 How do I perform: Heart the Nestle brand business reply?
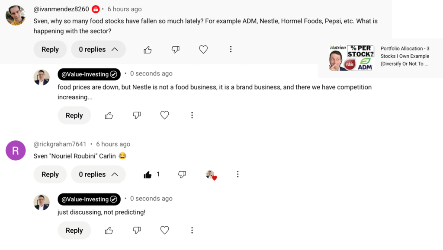click(164, 115)
